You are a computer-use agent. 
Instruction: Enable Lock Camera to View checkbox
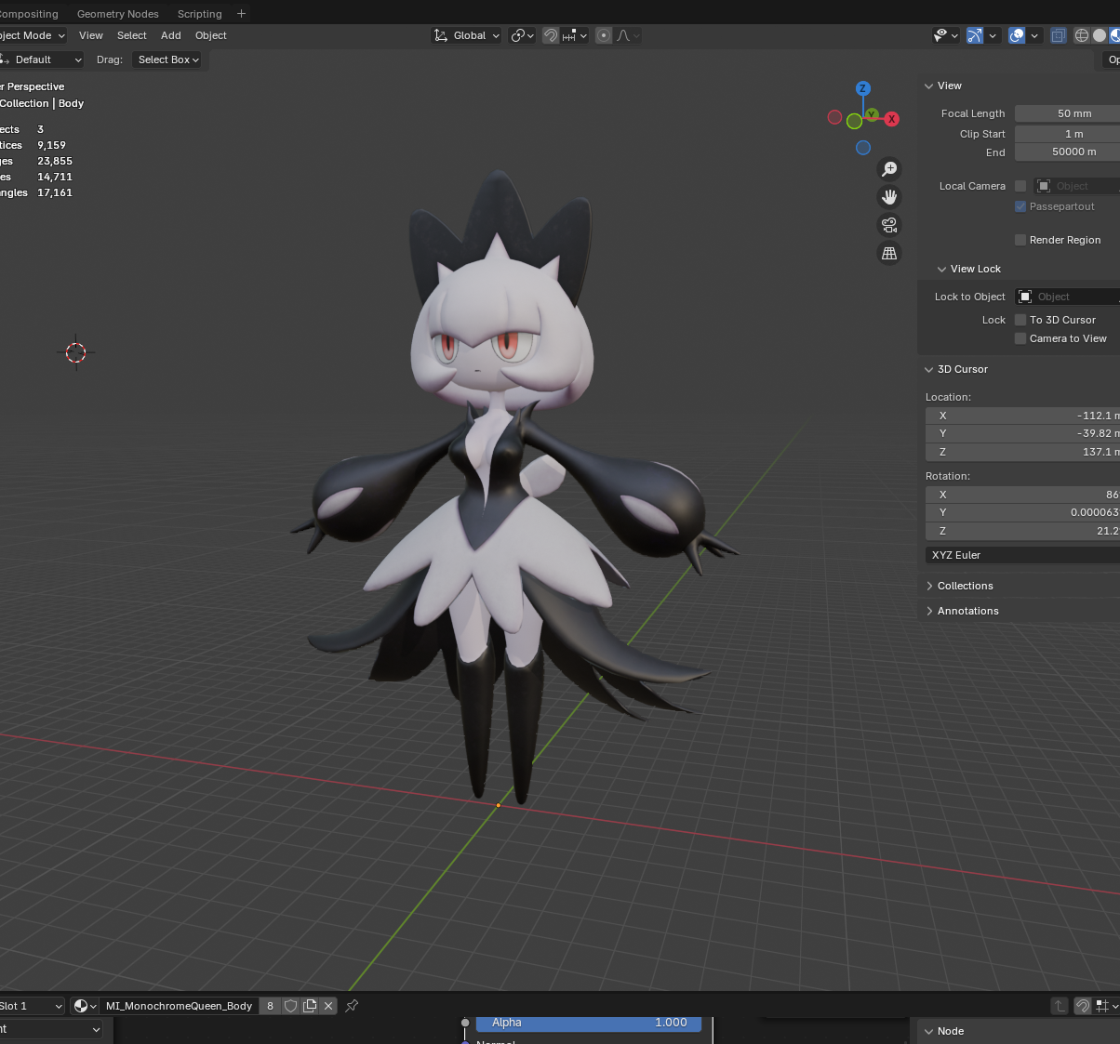[1020, 338]
